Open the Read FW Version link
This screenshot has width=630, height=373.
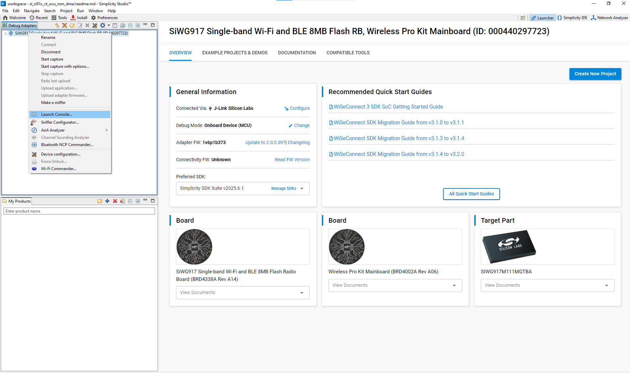click(x=292, y=160)
